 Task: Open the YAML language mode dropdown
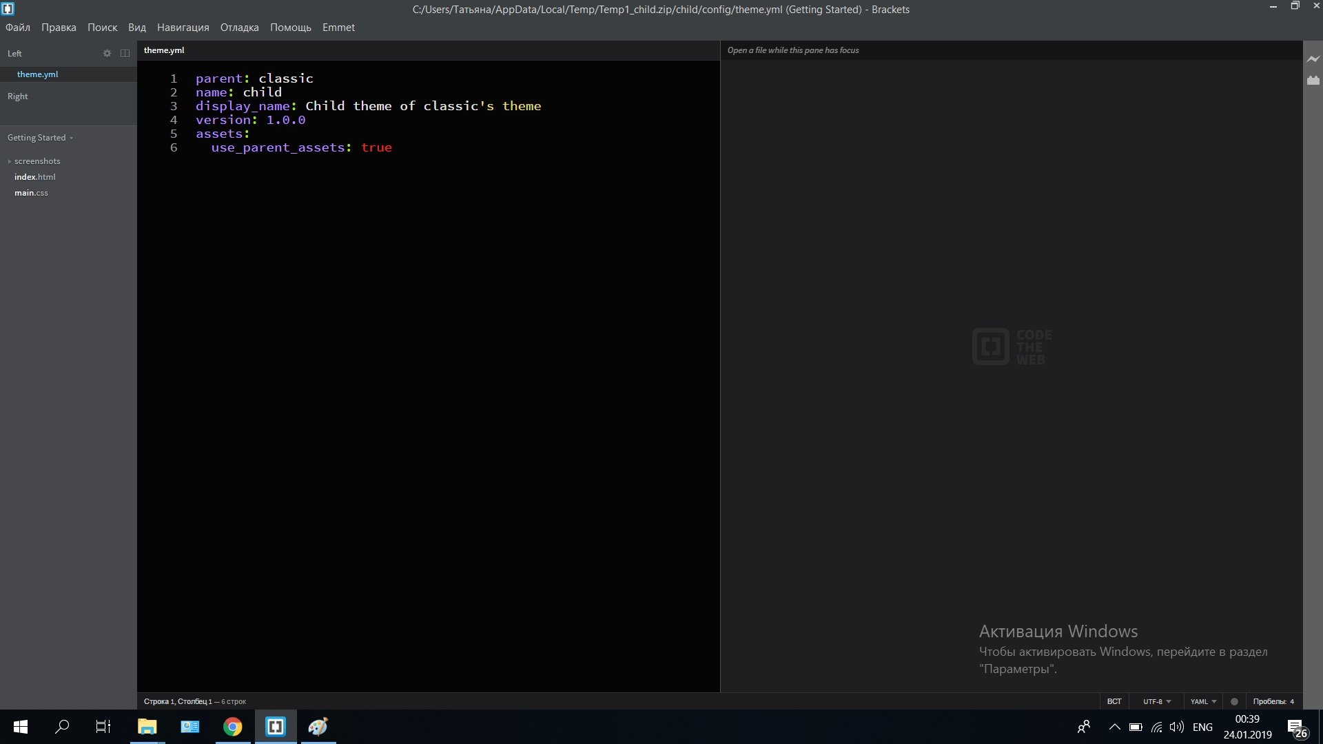[1203, 701]
